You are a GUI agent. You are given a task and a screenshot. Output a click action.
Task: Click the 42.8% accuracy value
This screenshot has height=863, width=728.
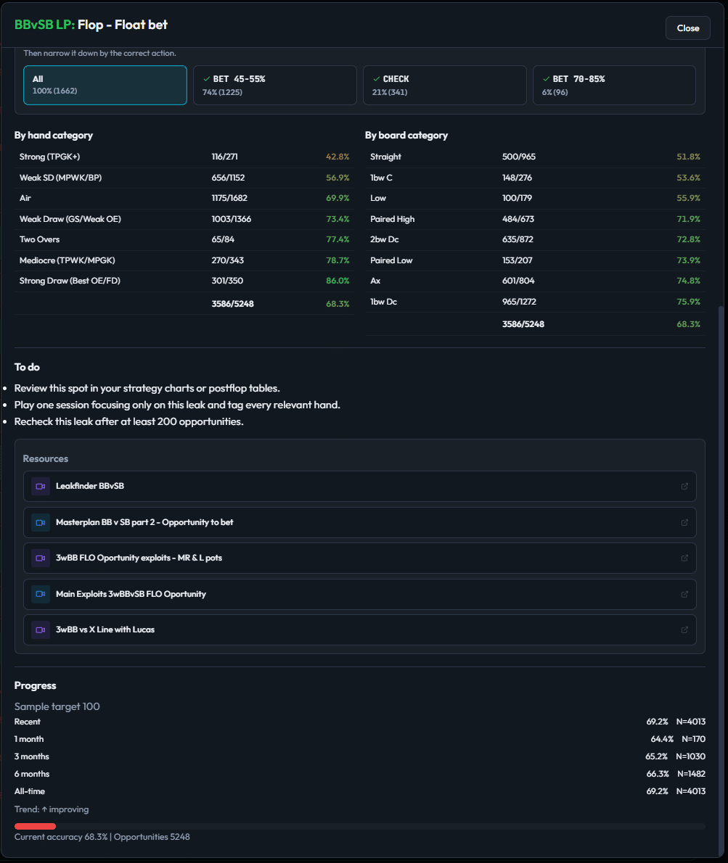(338, 157)
